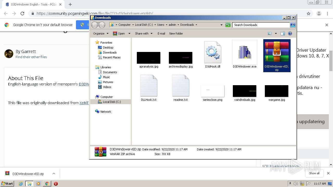Image resolution: width=333 pixels, height=187 pixels.
Task: Click the change view icon
Action: coord(270,34)
